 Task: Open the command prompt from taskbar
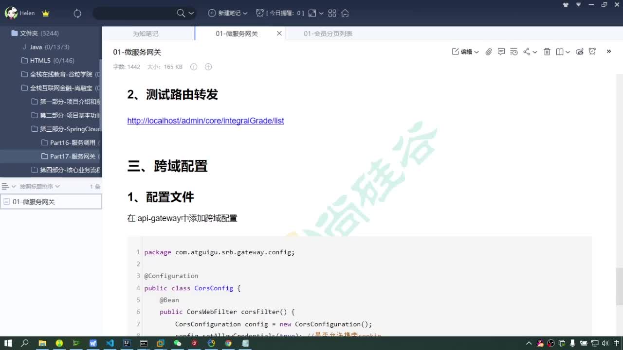click(x=144, y=343)
